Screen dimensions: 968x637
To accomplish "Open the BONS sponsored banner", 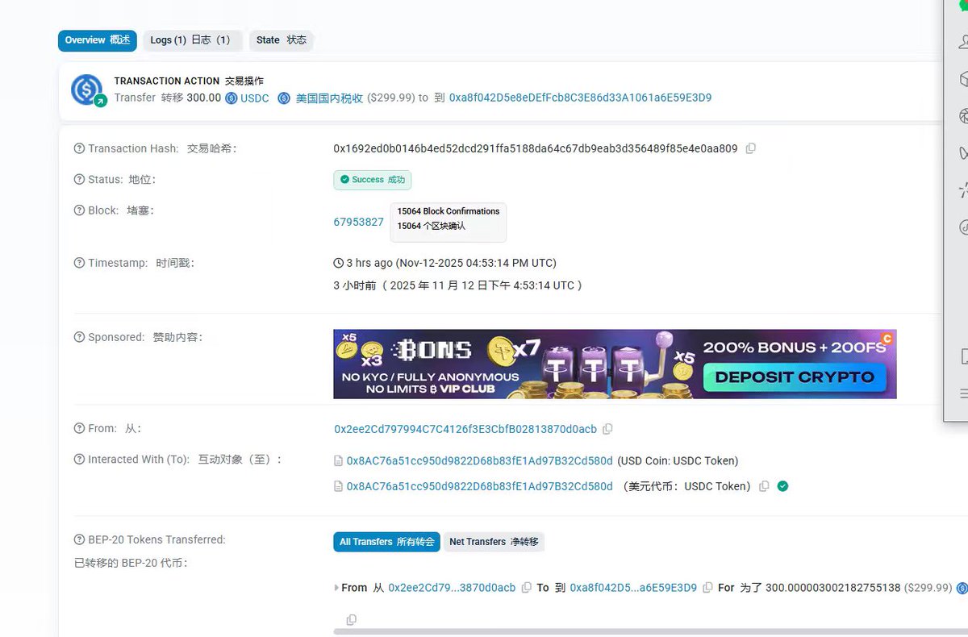I will (615, 364).
